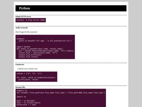This screenshot has height=107, width=142.
Task: Click the 'output_file.close()' line
Action: 28,57
